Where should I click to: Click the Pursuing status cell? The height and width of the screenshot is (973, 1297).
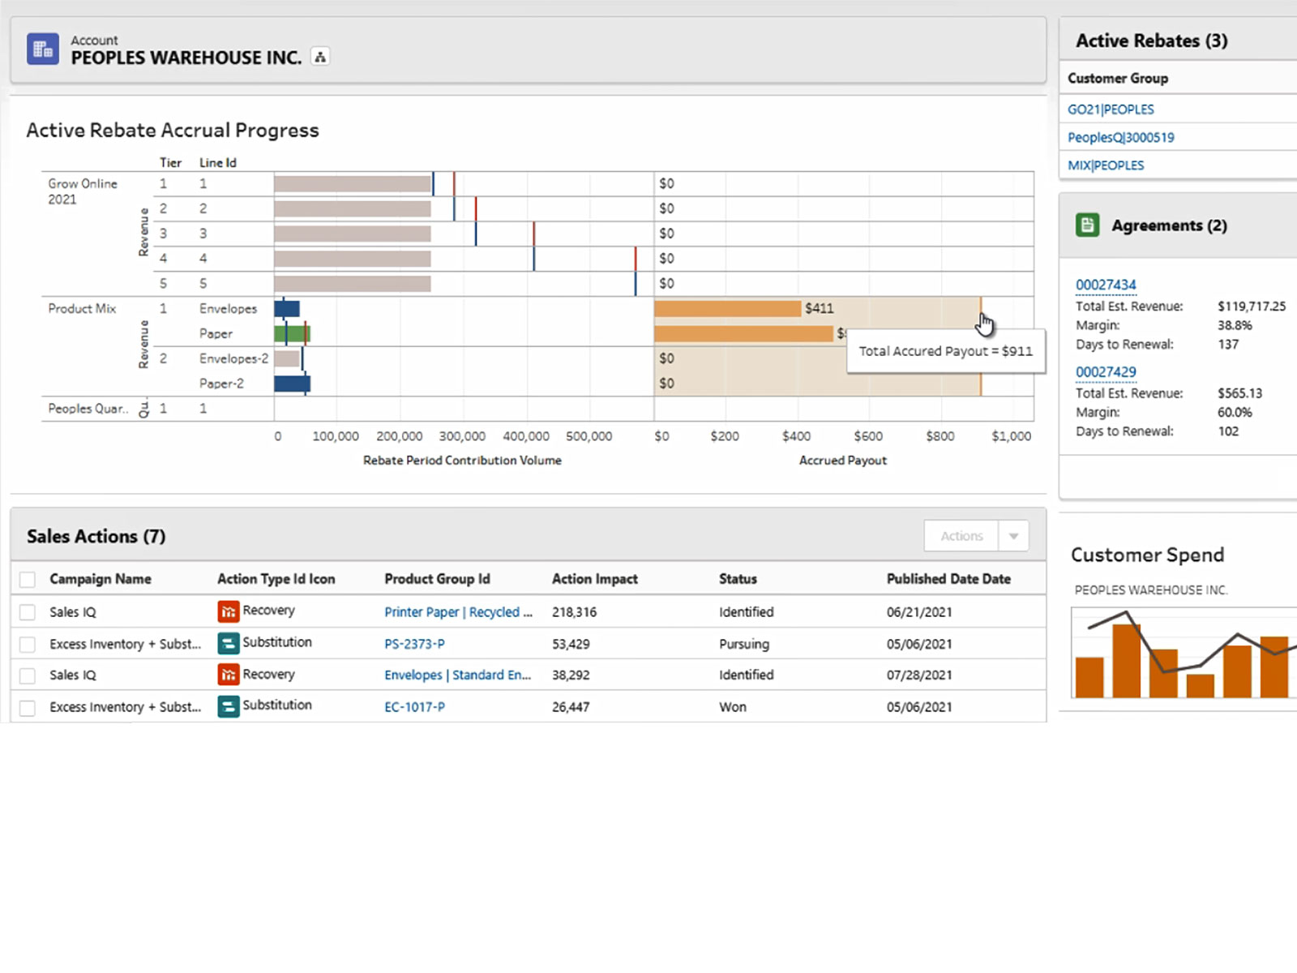pyautogui.click(x=744, y=644)
